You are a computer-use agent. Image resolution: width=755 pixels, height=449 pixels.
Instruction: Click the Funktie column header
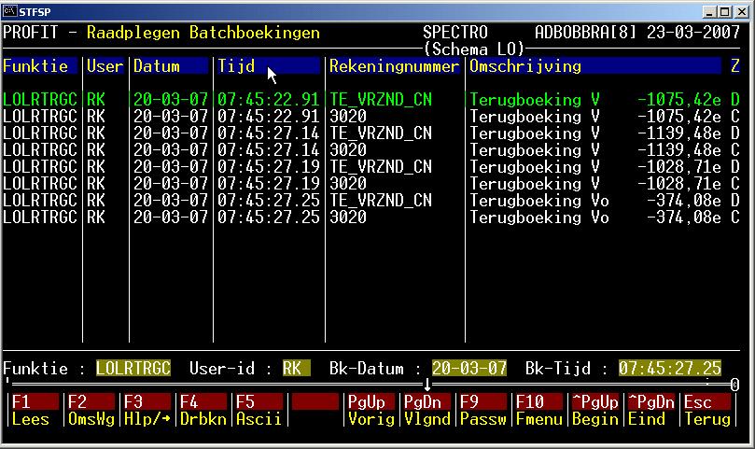[40, 66]
